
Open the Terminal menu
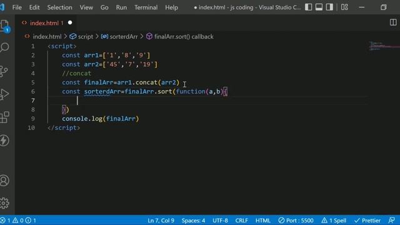tap(146, 7)
